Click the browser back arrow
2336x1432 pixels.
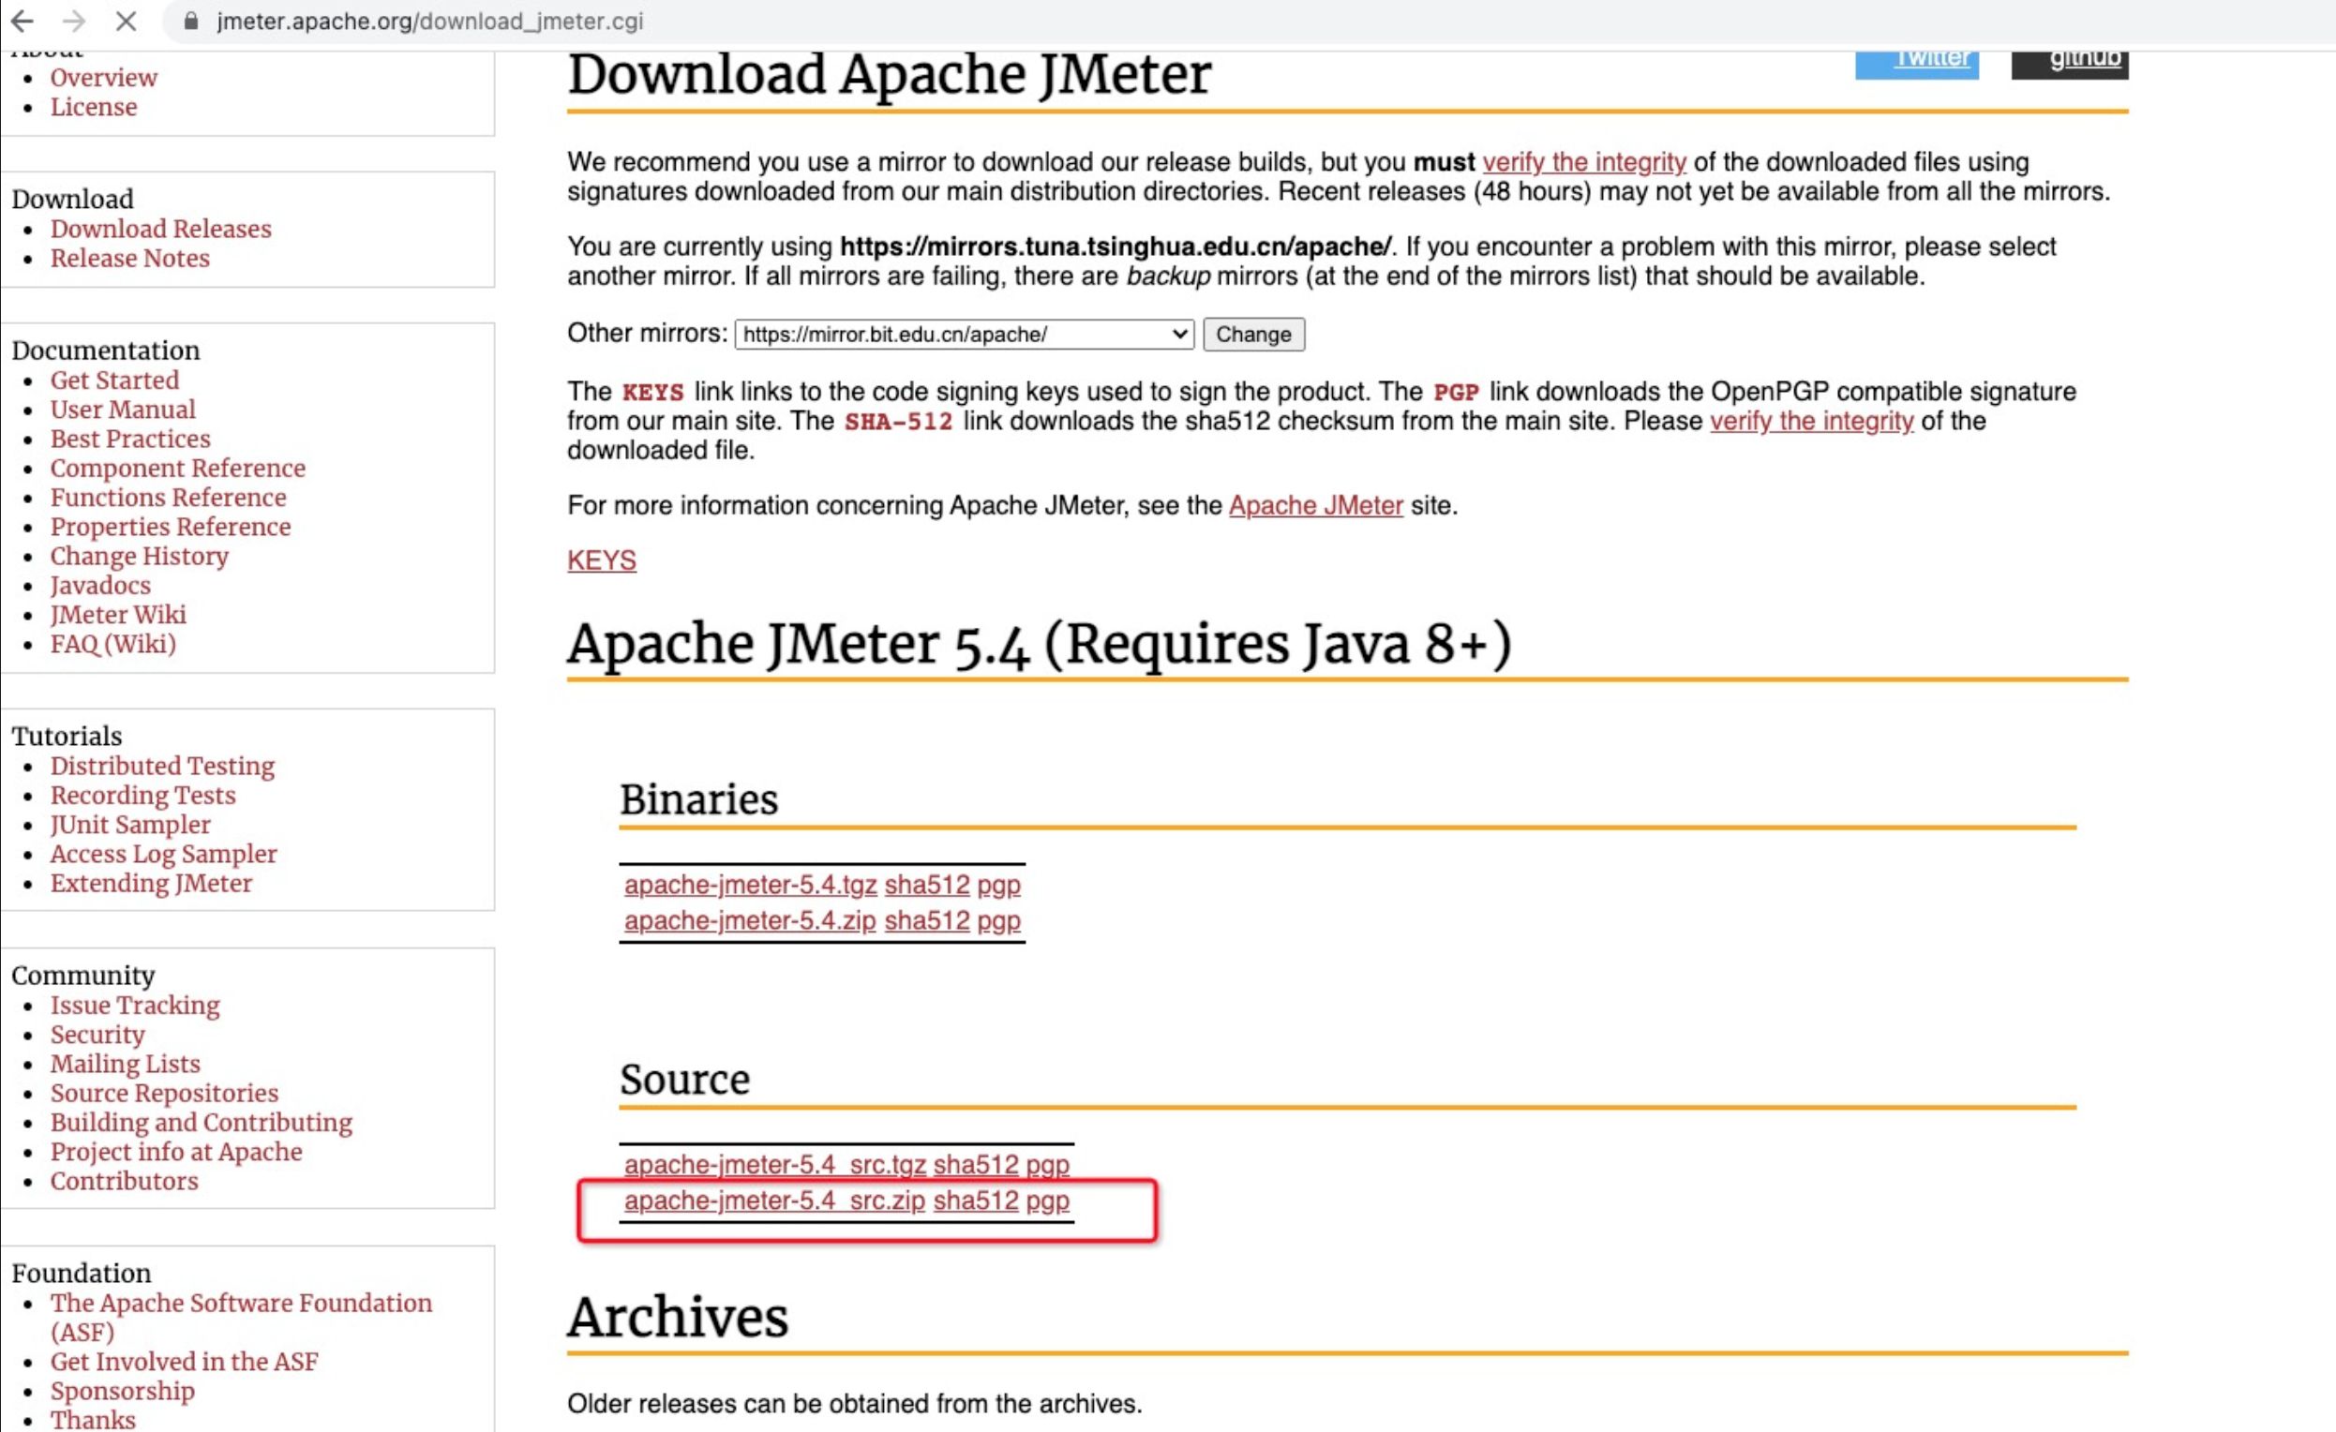[22, 21]
